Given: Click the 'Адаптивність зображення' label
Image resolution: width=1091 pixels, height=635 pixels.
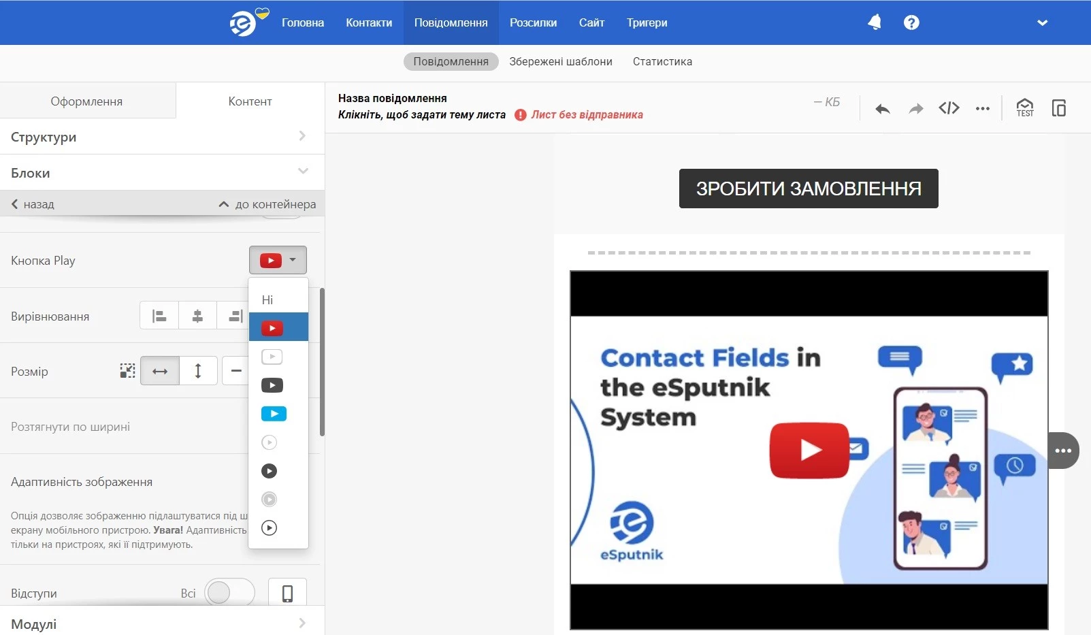Looking at the screenshot, I should 82,482.
